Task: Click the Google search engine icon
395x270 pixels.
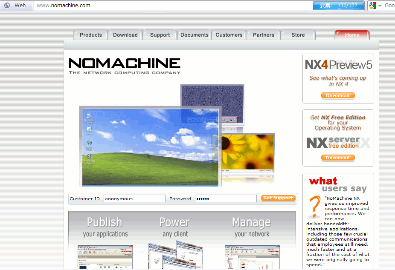Action: [373, 6]
